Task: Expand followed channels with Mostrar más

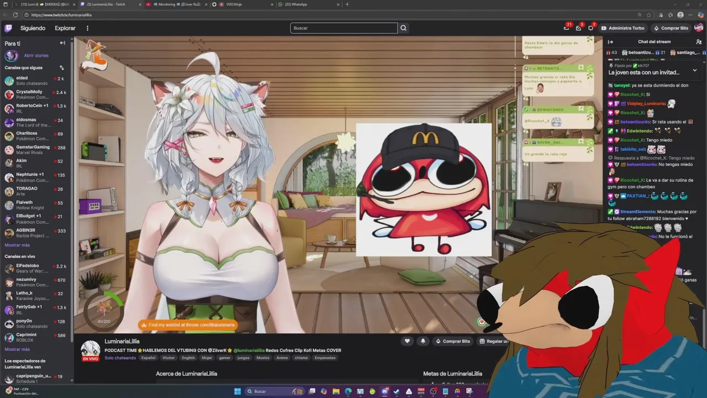Action: pyautogui.click(x=18, y=245)
